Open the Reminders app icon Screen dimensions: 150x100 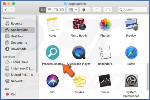(105, 52)
